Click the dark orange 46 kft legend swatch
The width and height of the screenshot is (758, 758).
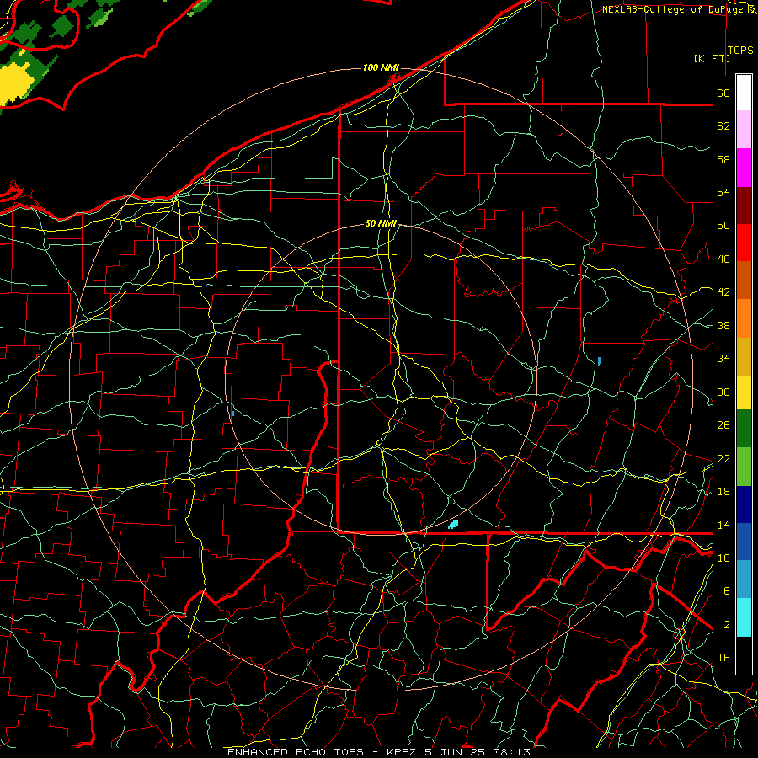point(744,280)
